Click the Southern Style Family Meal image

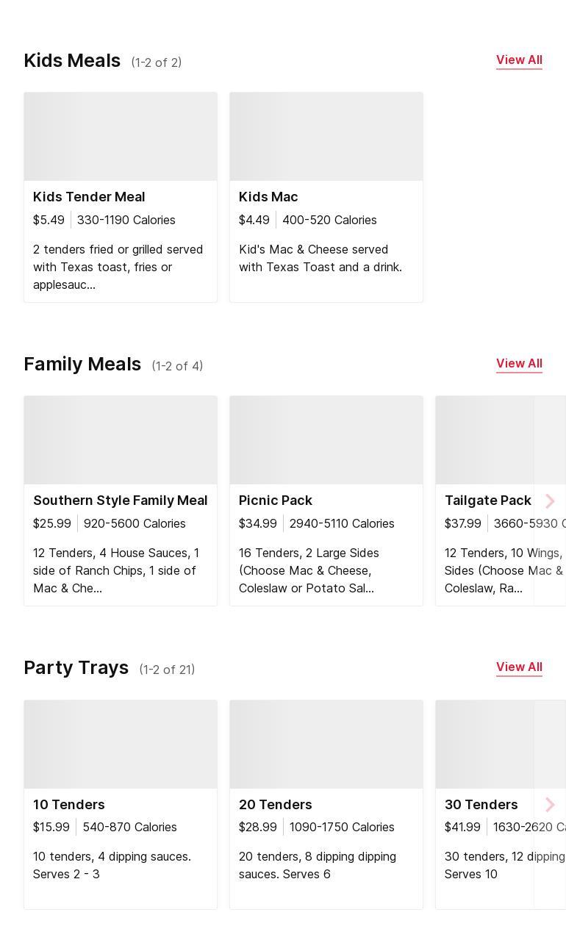tap(121, 440)
